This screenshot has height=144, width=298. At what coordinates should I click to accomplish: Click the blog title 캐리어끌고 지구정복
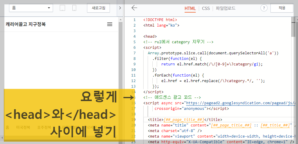(26, 24)
